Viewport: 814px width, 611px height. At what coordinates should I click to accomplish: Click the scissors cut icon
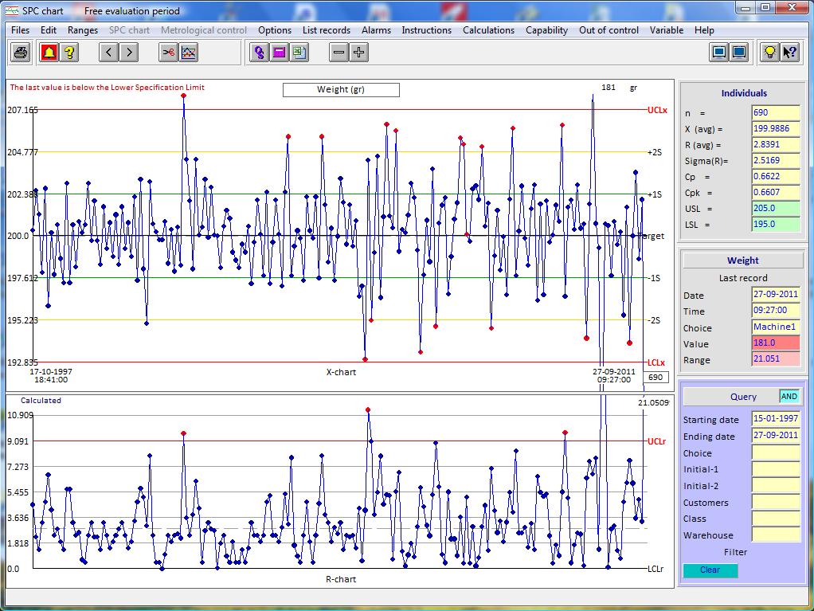(x=168, y=53)
